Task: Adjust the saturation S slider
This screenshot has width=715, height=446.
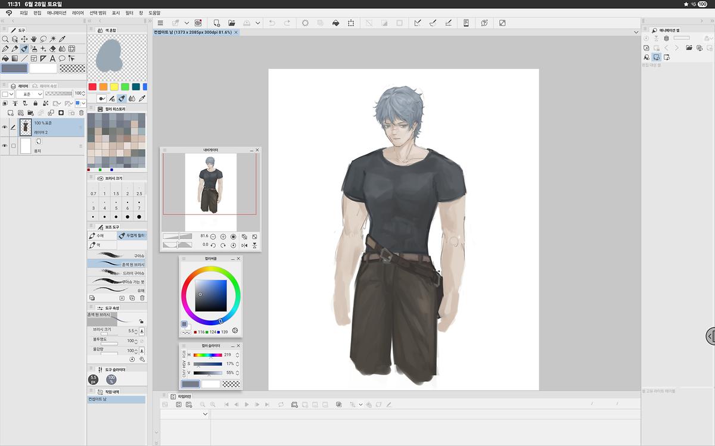Action: click(x=208, y=364)
